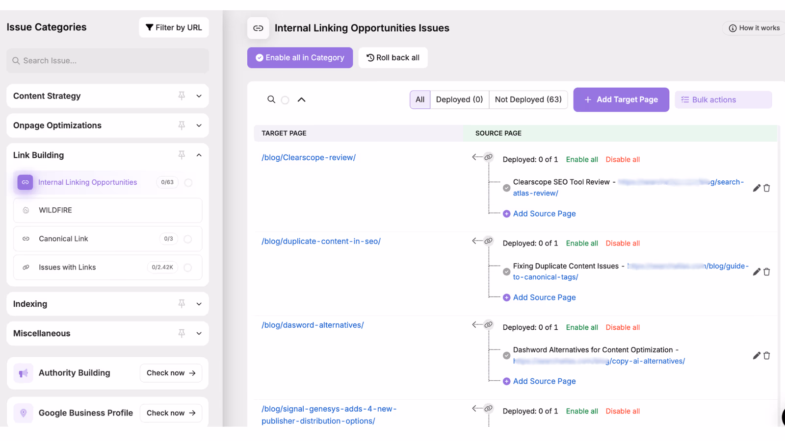Click the How it works button
785x441 pixels.
[754, 28]
